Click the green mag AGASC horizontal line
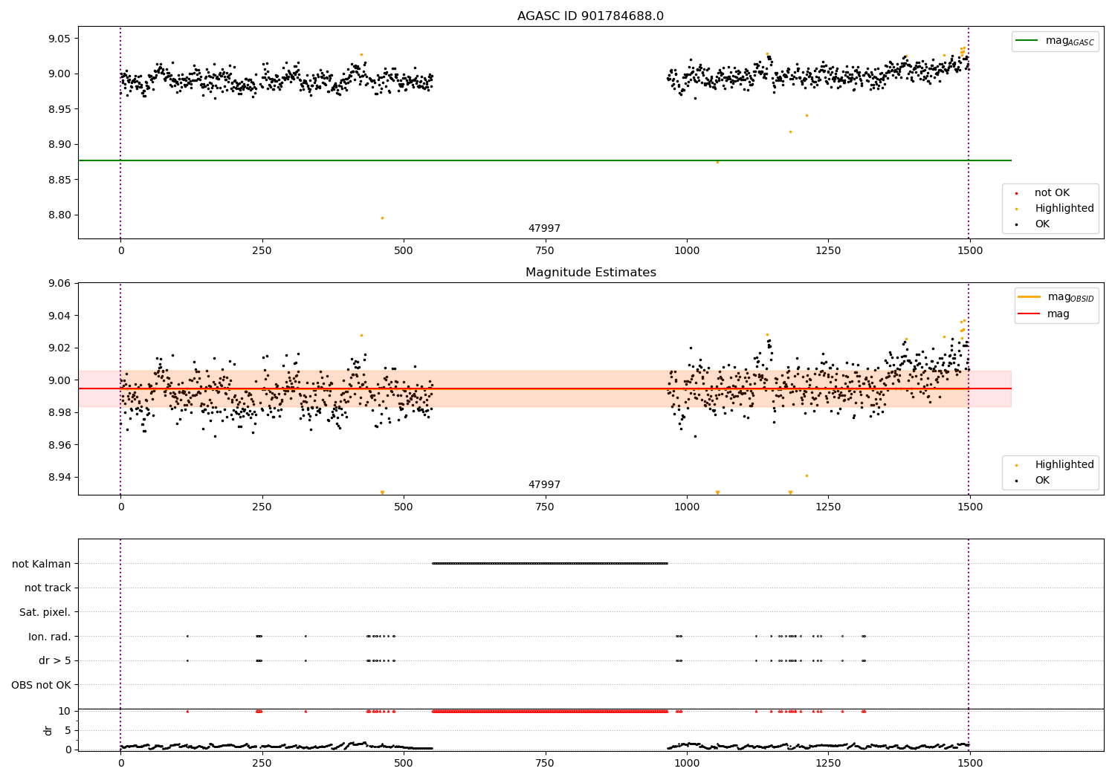The image size is (1115, 780). tap(544, 160)
